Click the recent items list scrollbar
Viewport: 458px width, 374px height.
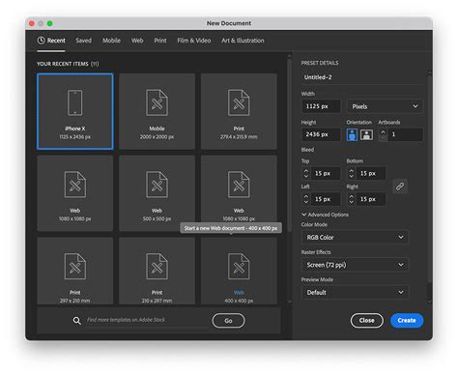coord(289,145)
